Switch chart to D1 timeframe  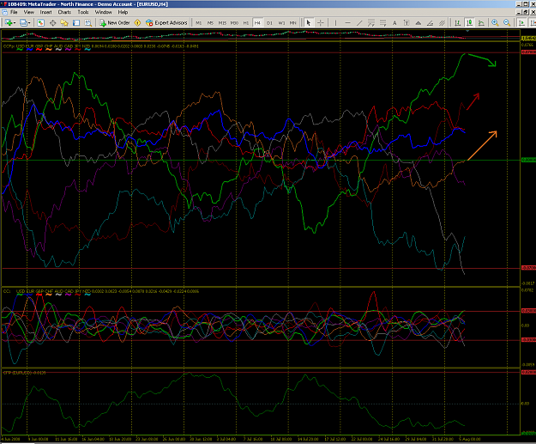269,23
